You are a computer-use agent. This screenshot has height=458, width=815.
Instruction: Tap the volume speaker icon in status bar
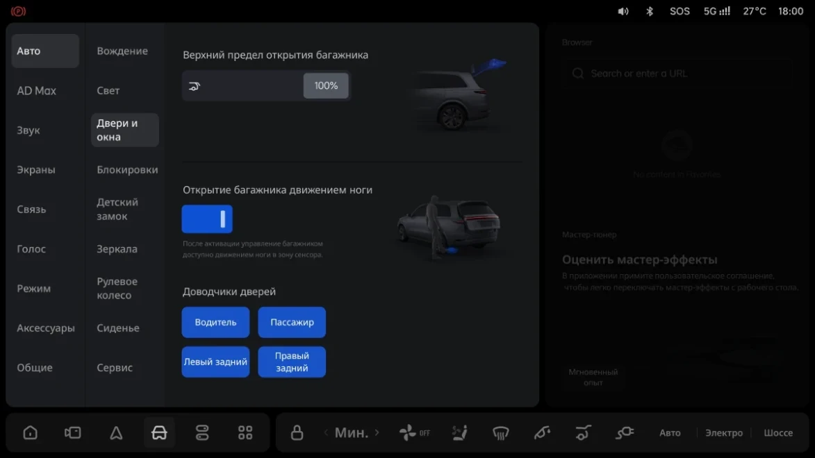[x=623, y=11]
